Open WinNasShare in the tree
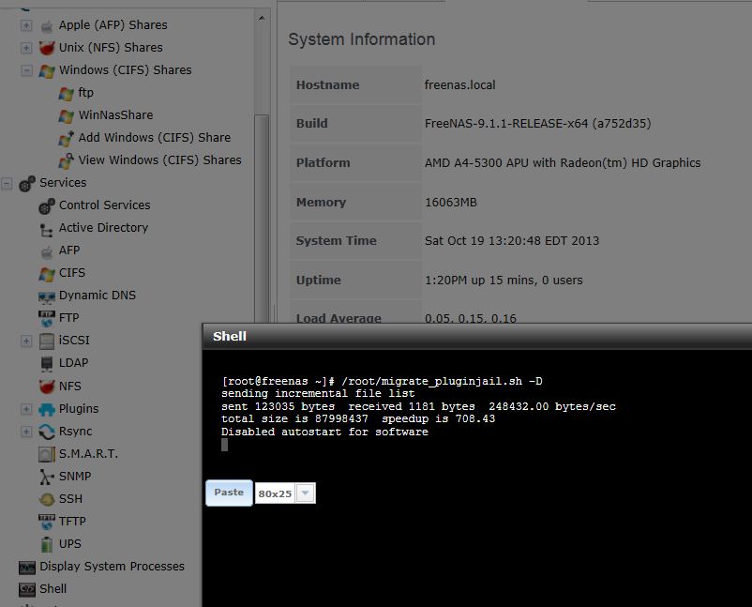Viewport: 752px width, 607px height. coord(115,115)
